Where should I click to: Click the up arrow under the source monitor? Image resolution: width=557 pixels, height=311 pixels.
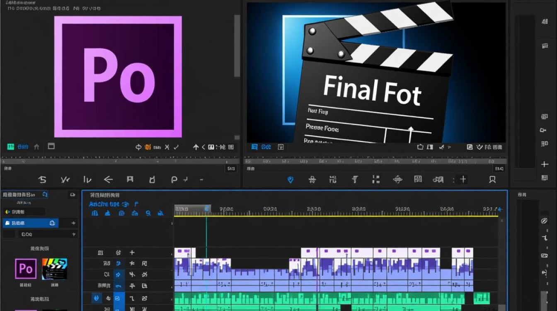point(196,147)
